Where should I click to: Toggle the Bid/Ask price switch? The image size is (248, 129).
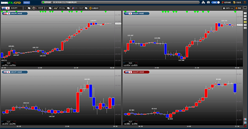[216, 2]
